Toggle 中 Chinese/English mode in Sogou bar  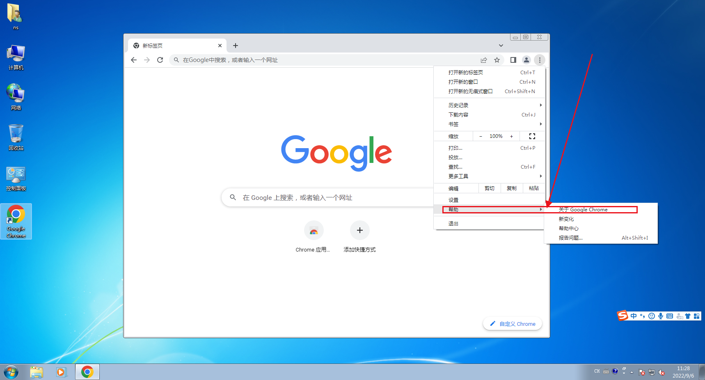point(634,316)
